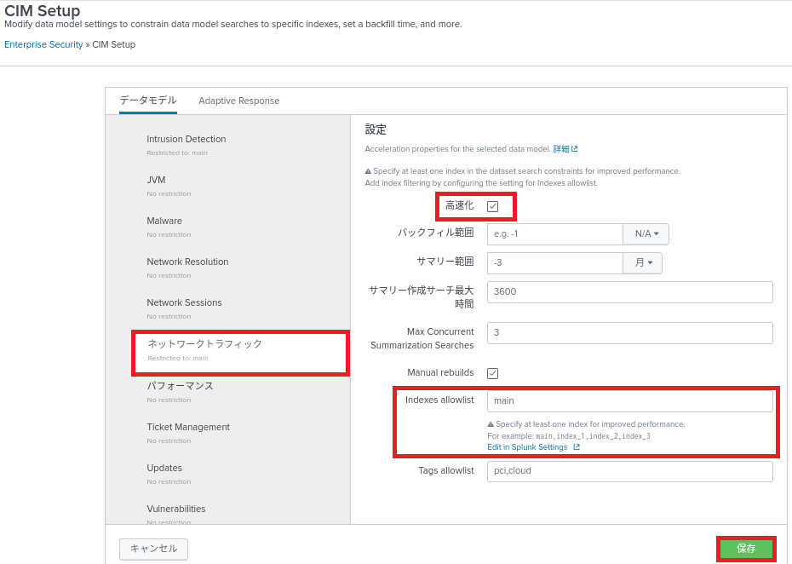This screenshot has height=564, width=792.
Task: Click the キャンセル button
Action: pyautogui.click(x=153, y=549)
